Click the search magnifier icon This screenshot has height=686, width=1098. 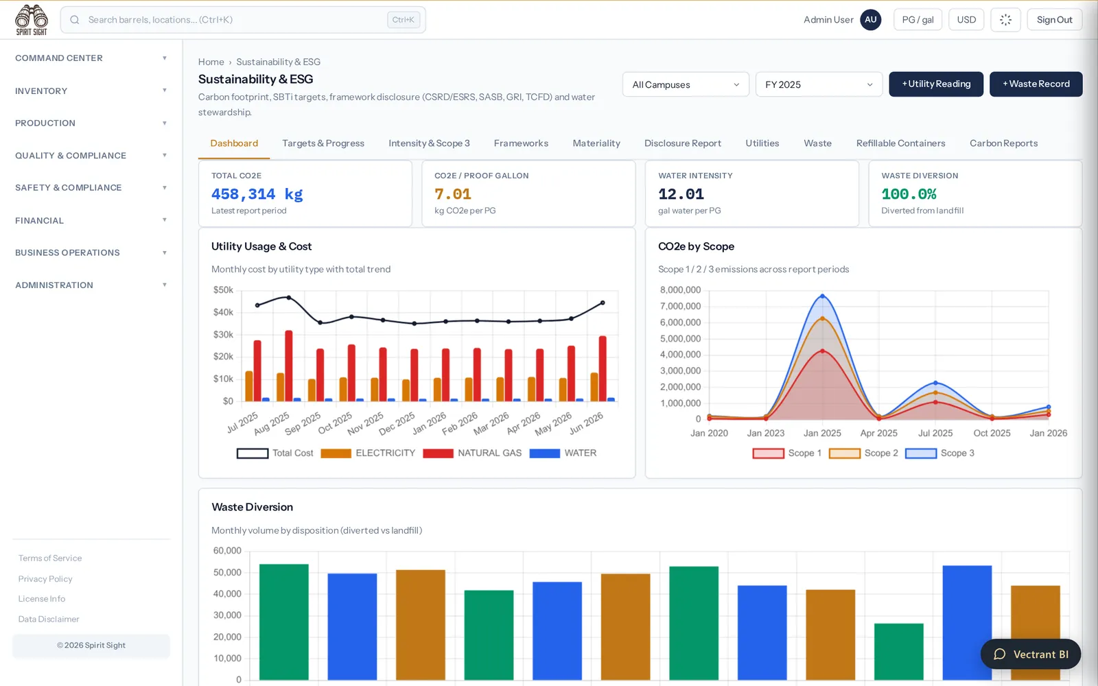[x=75, y=20]
